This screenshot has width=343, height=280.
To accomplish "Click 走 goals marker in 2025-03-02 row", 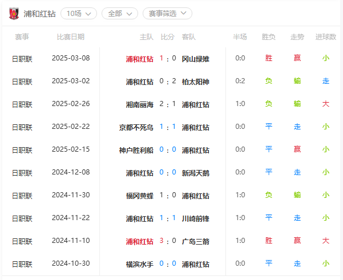I will coord(326,81).
